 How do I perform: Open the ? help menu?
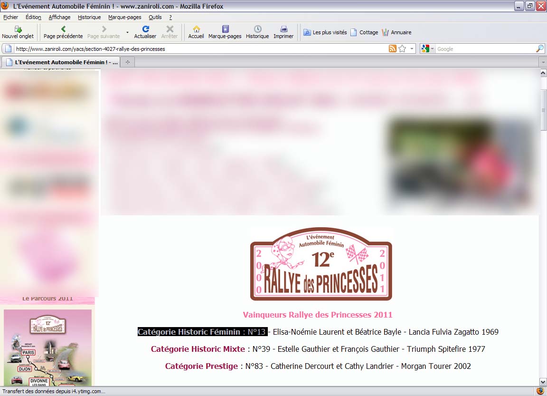(170, 17)
